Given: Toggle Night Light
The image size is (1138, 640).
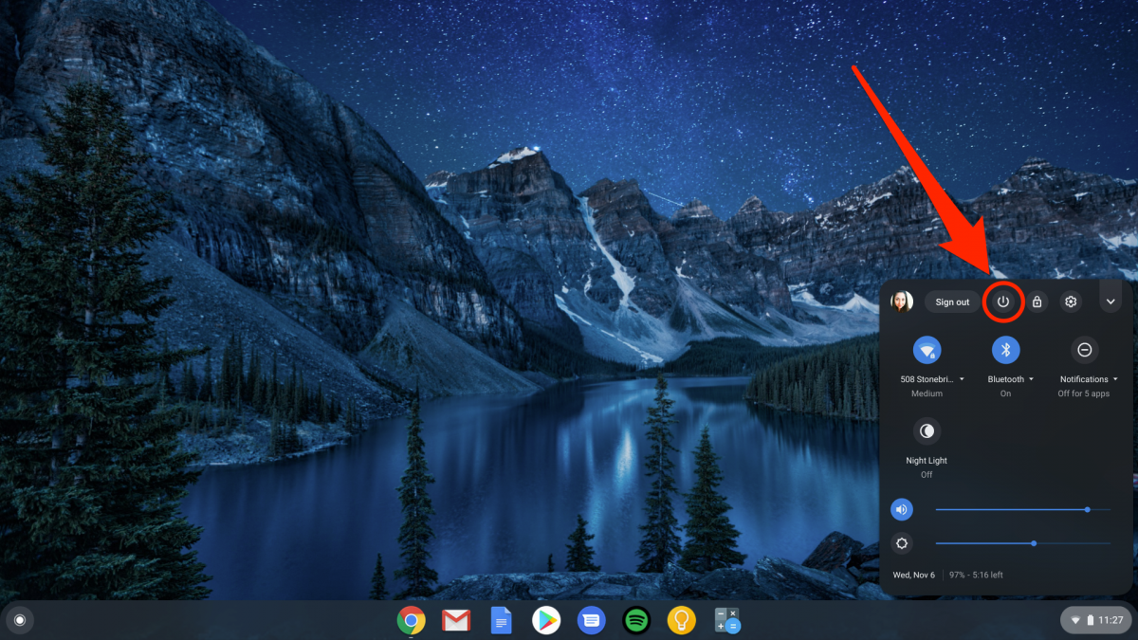Looking at the screenshot, I should (x=927, y=431).
